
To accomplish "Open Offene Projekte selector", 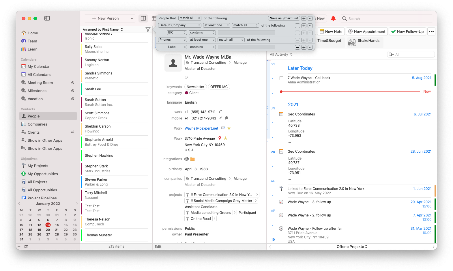I will click(352, 247).
